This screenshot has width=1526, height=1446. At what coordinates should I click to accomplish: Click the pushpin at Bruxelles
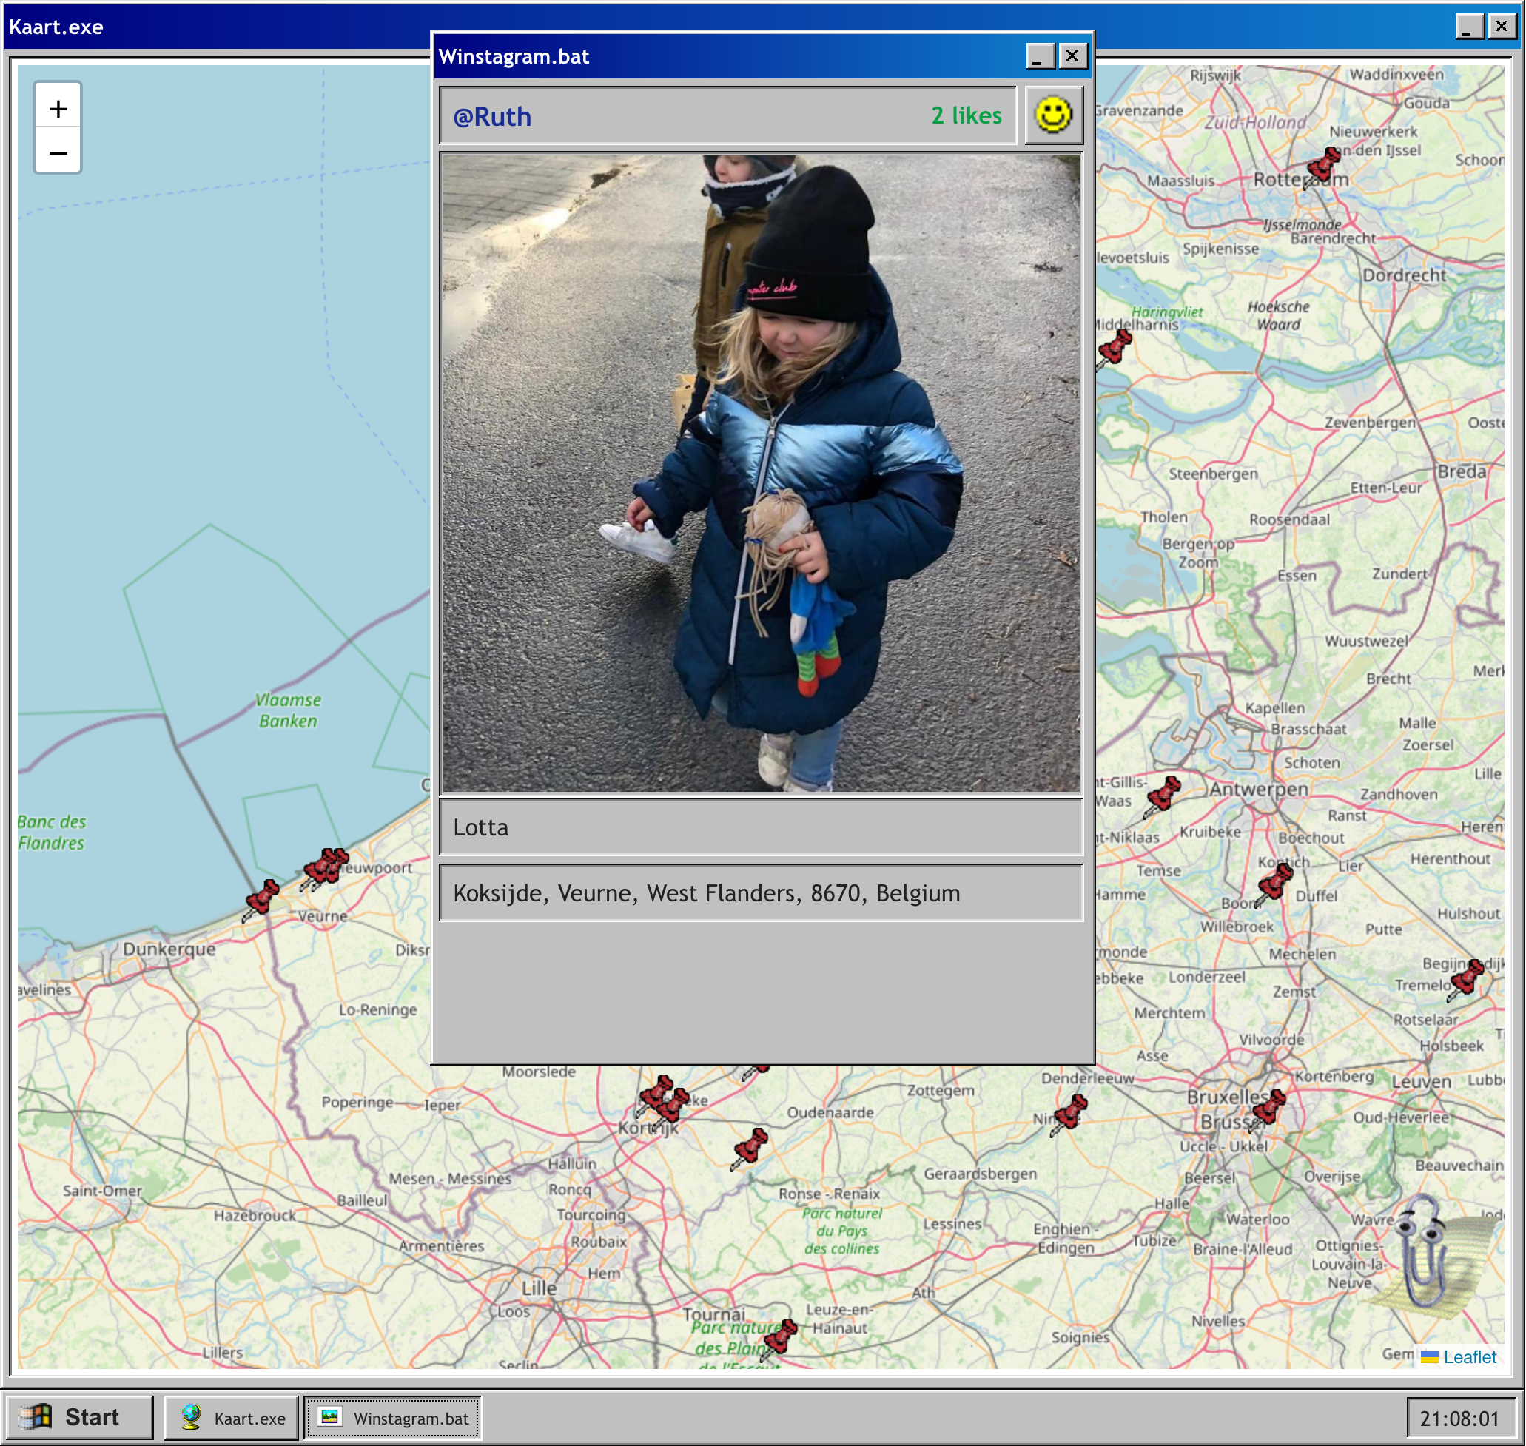[1268, 1109]
